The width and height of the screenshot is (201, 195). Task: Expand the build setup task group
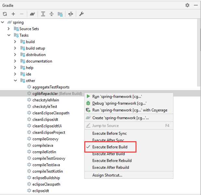point(15,48)
